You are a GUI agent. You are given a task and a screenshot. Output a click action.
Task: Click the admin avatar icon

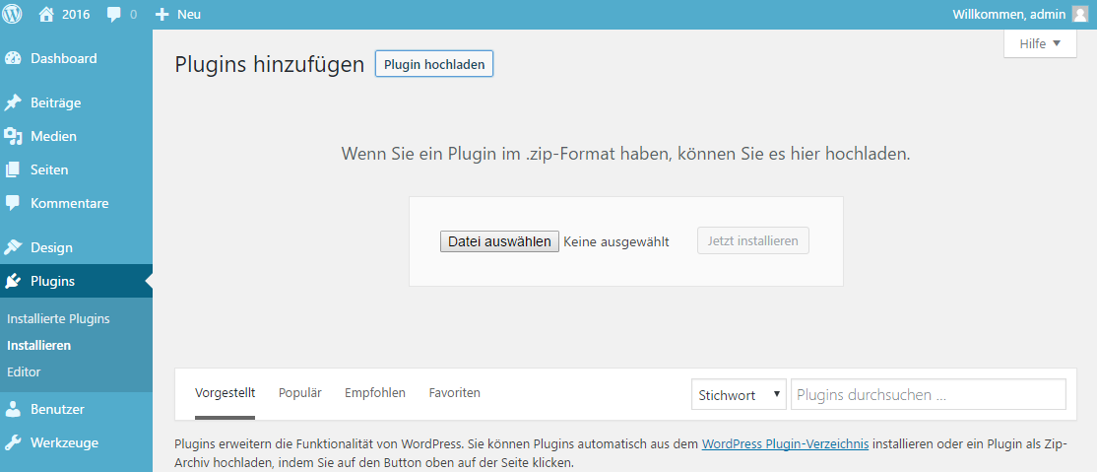pyautogui.click(x=1080, y=15)
